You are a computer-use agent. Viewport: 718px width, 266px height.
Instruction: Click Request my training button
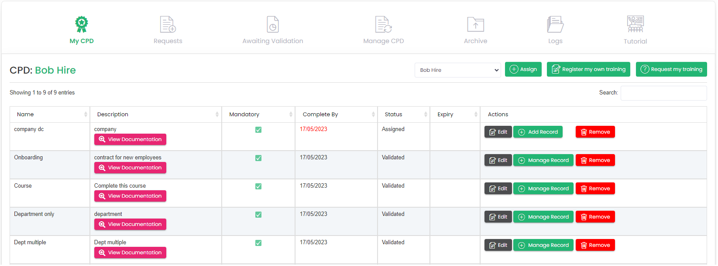(671, 69)
